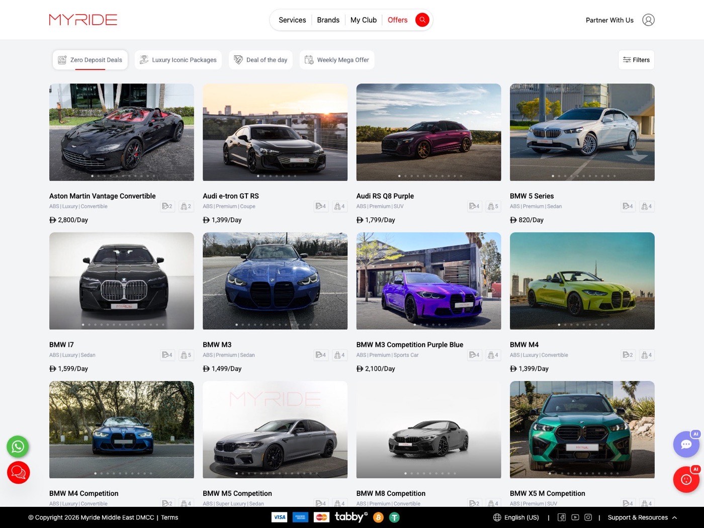Open the Brands menu
This screenshot has width=704, height=528.
(x=328, y=20)
